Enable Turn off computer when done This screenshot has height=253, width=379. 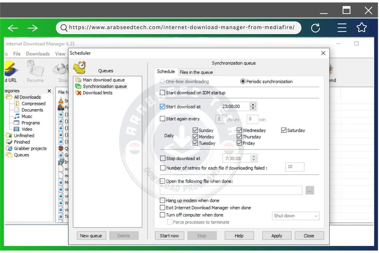coord(163,215)
